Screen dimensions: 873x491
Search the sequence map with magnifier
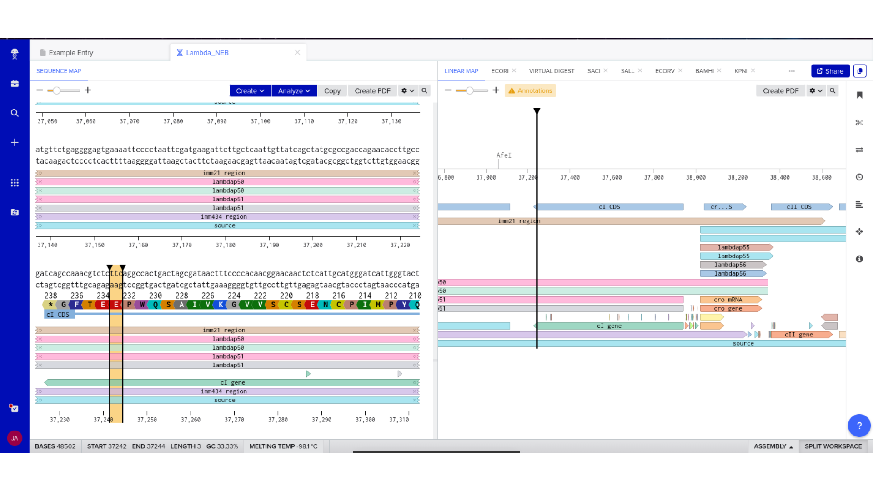(x=424, y=90)
